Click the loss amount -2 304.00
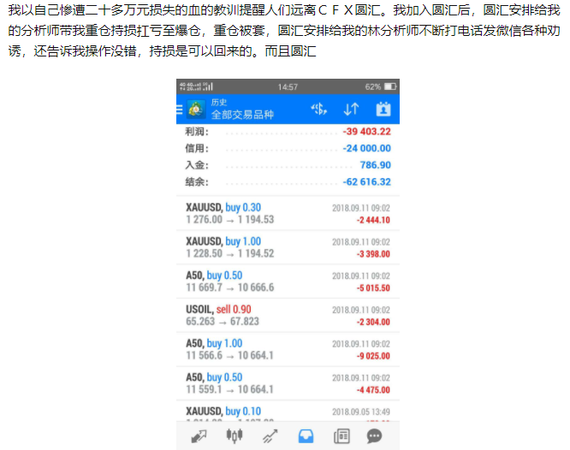 pos(373,322)
